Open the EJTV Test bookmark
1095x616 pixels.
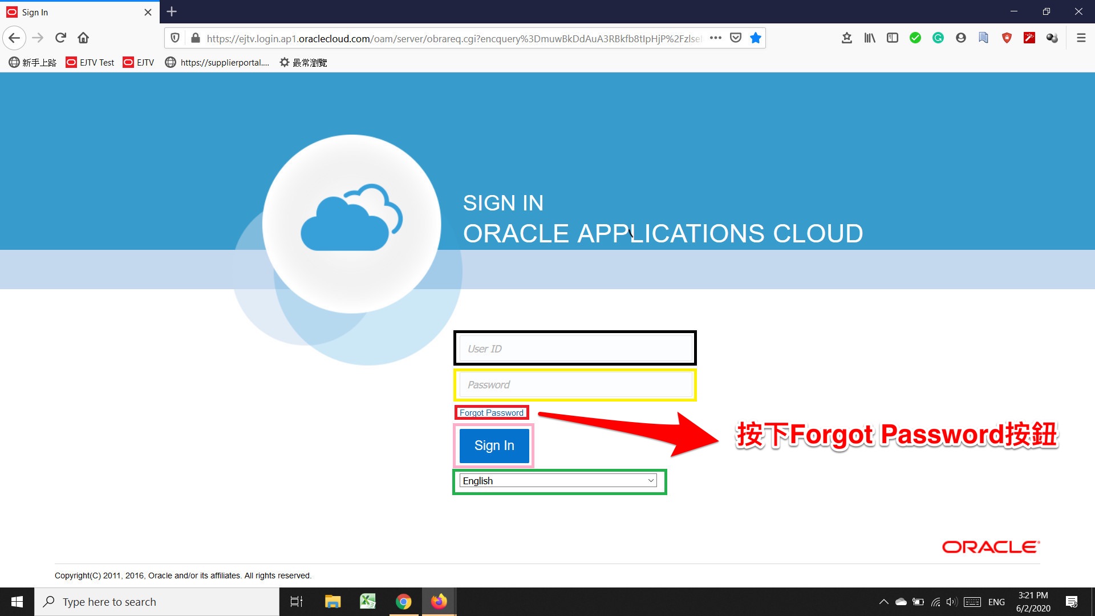coord(90,63)
